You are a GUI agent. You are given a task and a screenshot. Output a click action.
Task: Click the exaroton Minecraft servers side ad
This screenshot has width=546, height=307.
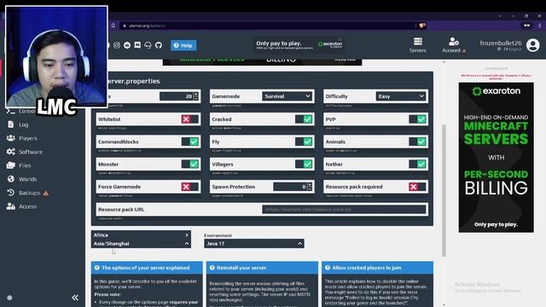pos(497,157)
